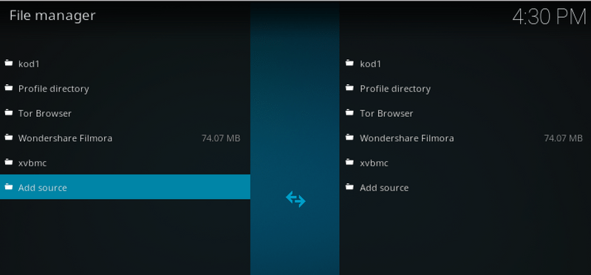Image resolution: width=591 pixels, height=275 pixels.
Task: Open Profile directory in the right pane
Action: 465,89
